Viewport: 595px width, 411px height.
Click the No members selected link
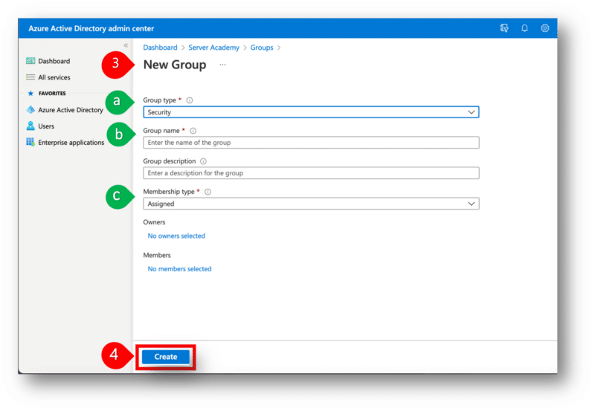(179, 269)
